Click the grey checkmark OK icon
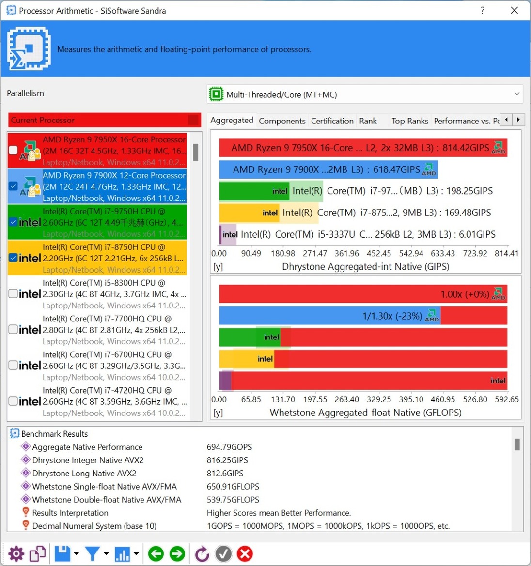The height and width of the screenshot is (566, 531). (x=224, y=554)
